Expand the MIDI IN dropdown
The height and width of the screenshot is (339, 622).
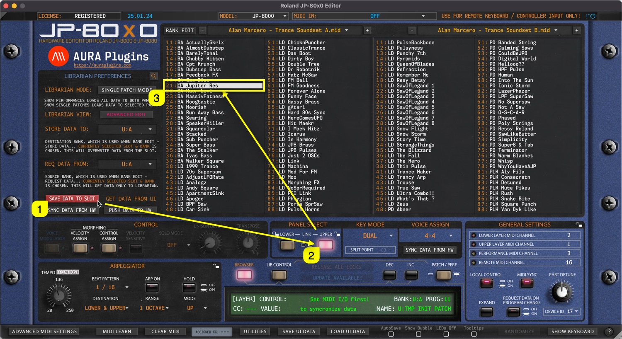365,16
